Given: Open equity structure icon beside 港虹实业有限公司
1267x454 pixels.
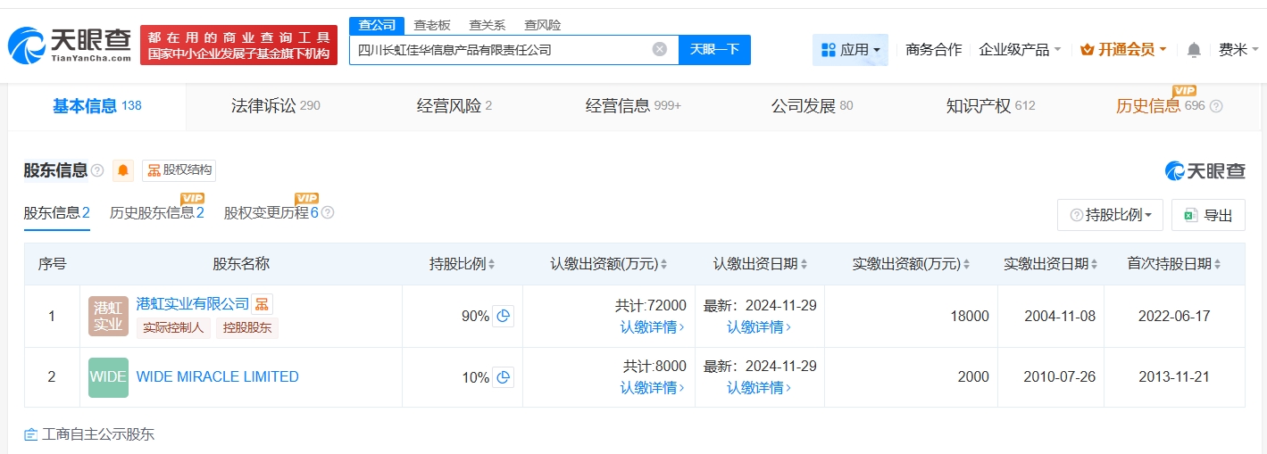Looking at the screenshot, I should [262, 303].
